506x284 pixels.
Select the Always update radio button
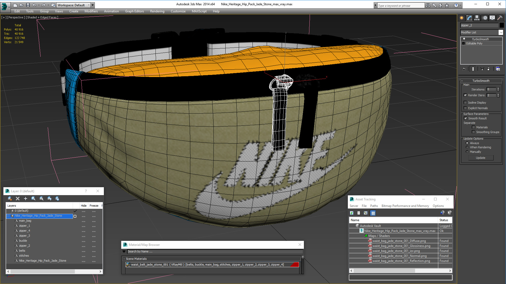pyautogui.click(x=467, y=143)
